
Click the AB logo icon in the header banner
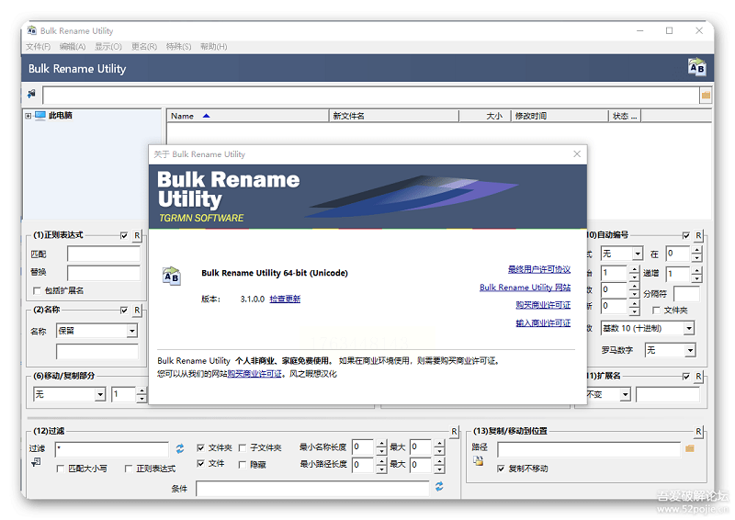pyautogui.click(x=696, y=67)
